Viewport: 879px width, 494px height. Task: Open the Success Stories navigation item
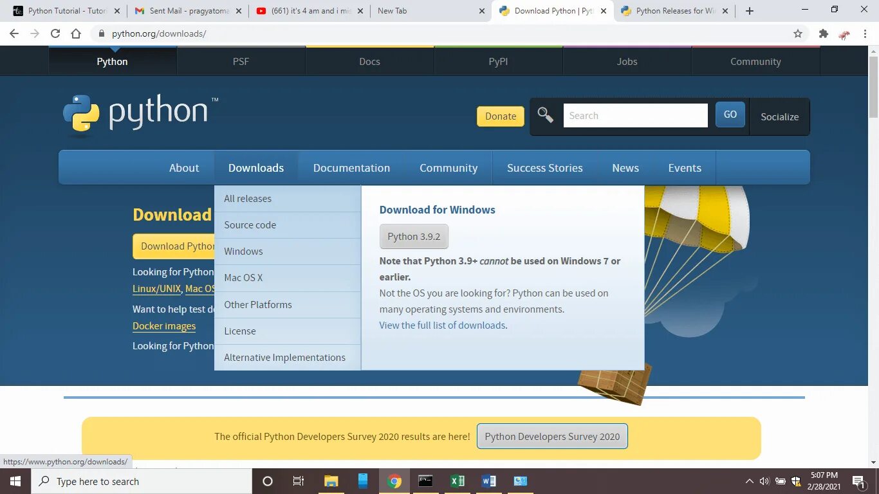coord(545,168)
